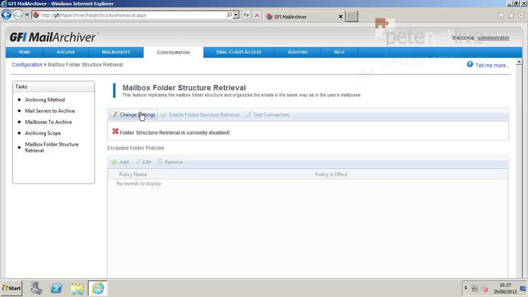Screen dimensions: 528x297
Task: Open the Help navigation tab
Action: (339, 52)
